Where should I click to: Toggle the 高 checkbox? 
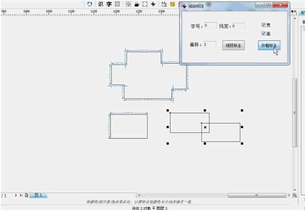(x=263, y=33)
